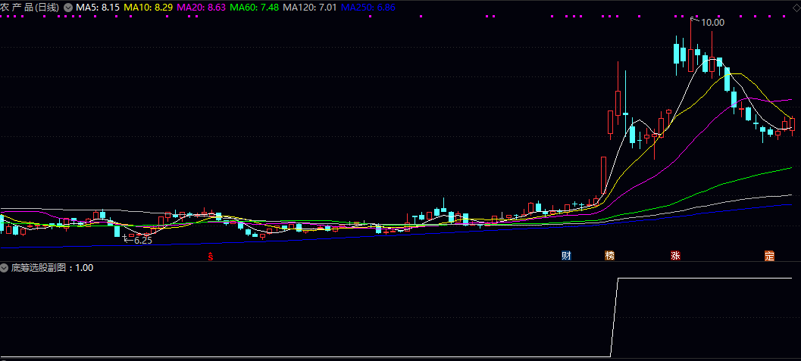Select the MA5: 8.15 indicator label
801x361 pixels.
coord(98,8)
